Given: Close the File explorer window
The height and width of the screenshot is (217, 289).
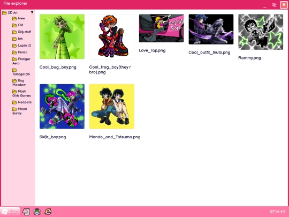Looking at the screenshot, I should click(x=284, y=5).
